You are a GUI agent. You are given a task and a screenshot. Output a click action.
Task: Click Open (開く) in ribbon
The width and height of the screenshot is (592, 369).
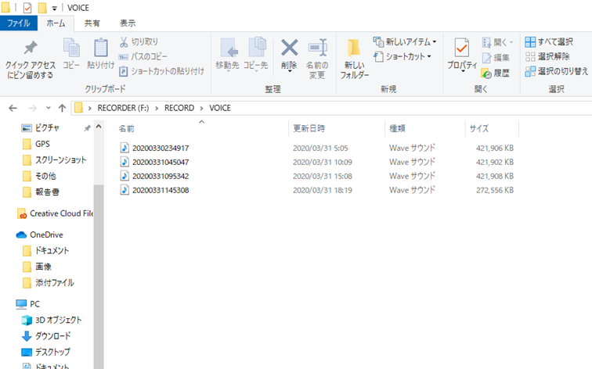pyautogui.click(x=497, y=42)
